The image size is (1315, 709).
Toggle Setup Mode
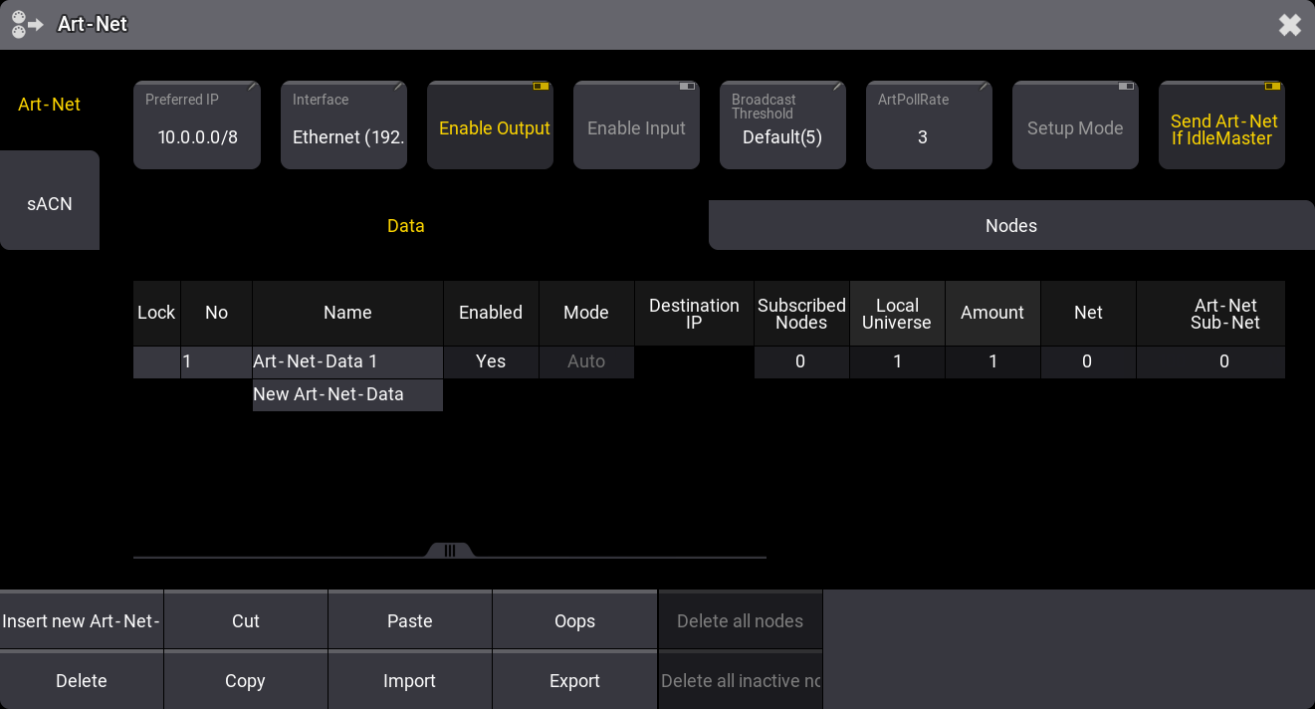(1075, 125)
